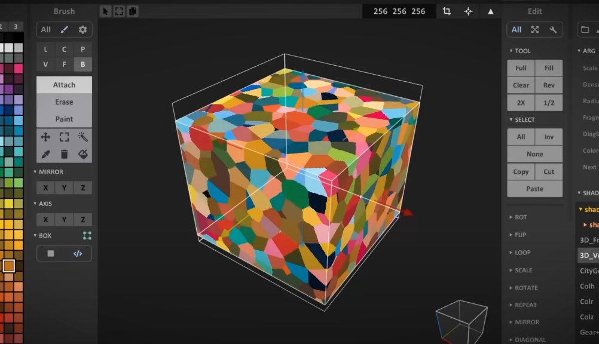Click the center model crosshair icon
Screen dimensions: 599x344
coord(468,11)
